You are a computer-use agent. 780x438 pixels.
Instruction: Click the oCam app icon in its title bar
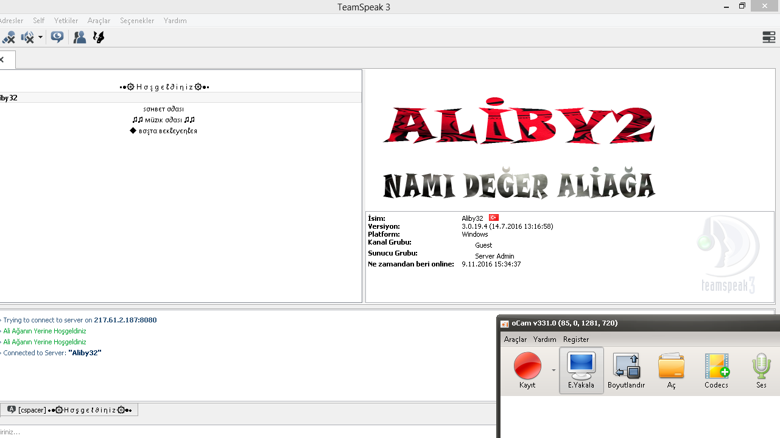(x=505, y=323)
